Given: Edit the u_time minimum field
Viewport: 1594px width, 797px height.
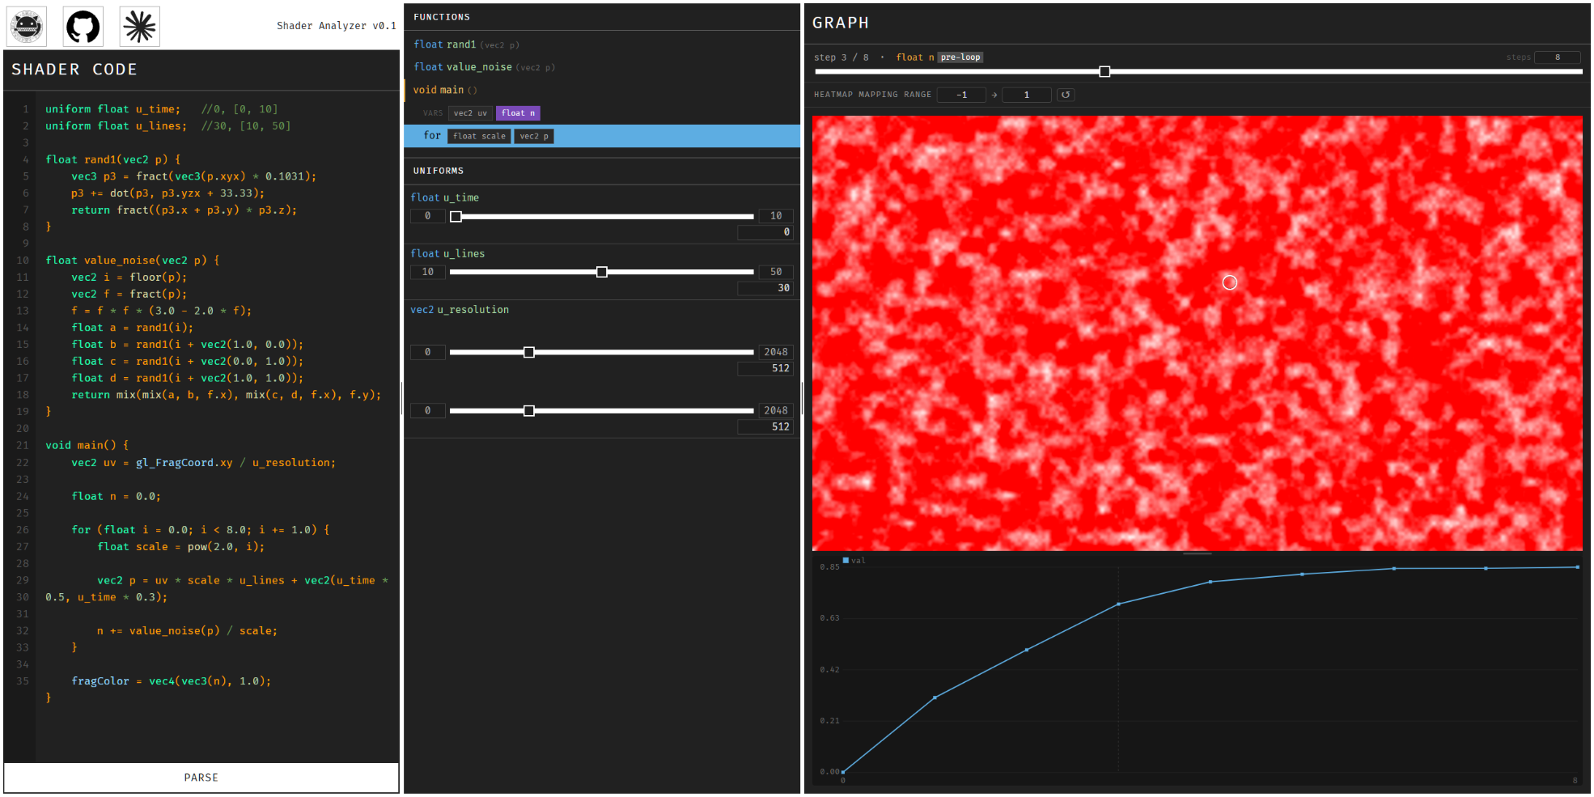Looking at the screenshot, I should pyautogui.click(x=427, y=216).
